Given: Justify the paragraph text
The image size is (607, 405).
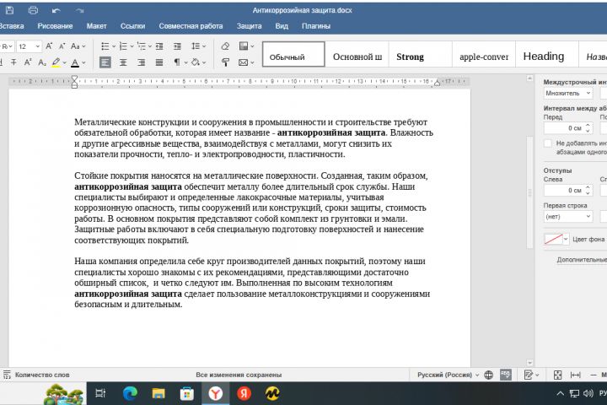Looking at the screenshot, I should point(159,62).
